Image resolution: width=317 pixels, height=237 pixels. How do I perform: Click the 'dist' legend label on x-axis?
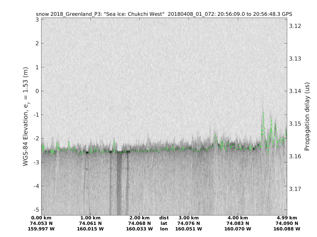coord(164,218)
